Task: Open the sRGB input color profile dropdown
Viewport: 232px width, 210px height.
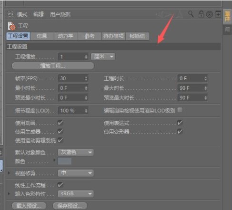Action: pyautogui.click(x=76, y=194)
